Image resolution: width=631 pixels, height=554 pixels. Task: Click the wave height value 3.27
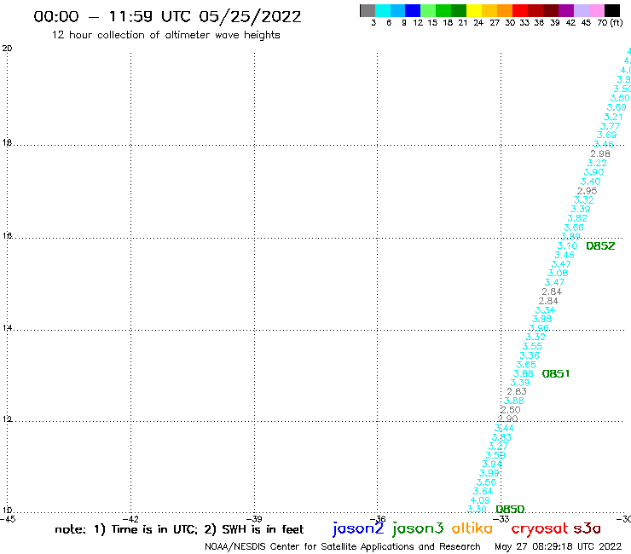pos(498,446)
